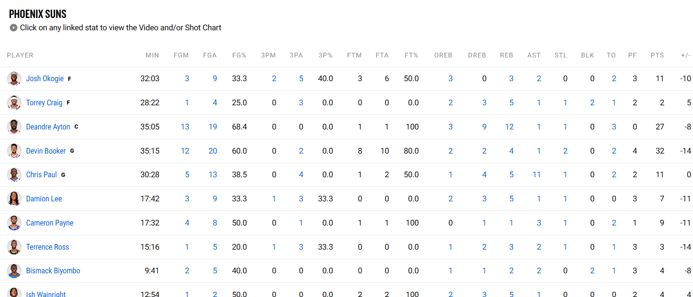Sort by the AST column header
693x297 pixels.
(x=534, y=55)
